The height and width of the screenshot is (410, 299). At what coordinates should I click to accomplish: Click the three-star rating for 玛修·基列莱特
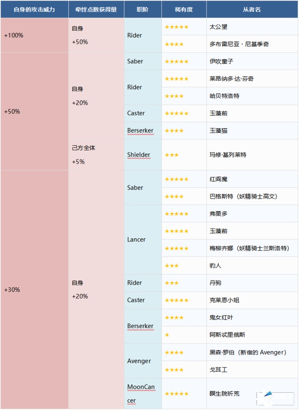point(171,155)
